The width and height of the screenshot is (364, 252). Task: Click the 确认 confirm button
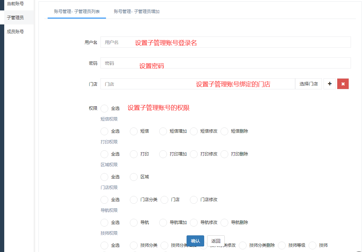[x=195, y=241]
